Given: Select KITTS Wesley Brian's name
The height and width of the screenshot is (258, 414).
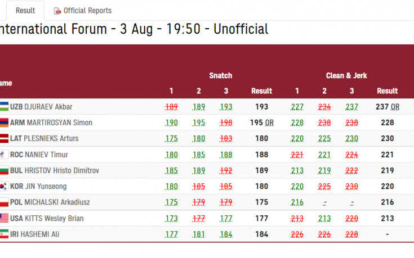Looking at the screenshot, I should click(54, 218).
